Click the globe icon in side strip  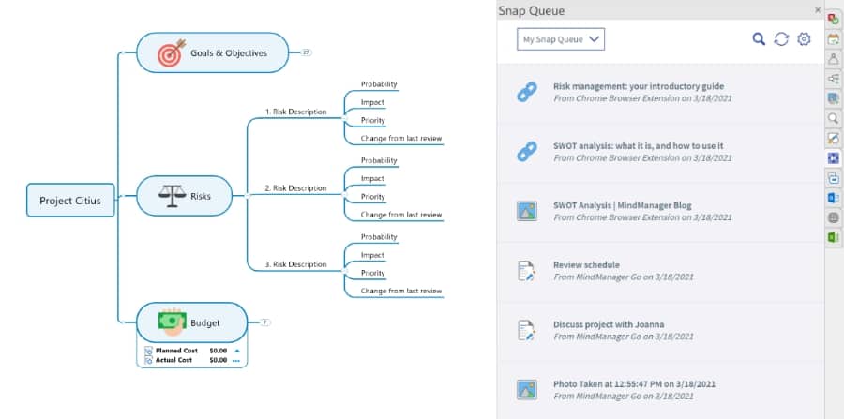pos(833,217)
